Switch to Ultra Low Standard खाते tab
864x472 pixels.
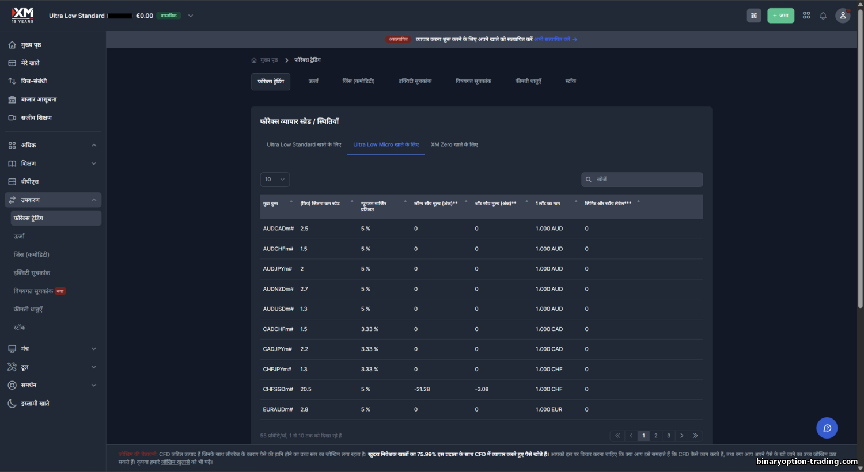point(304,144)
